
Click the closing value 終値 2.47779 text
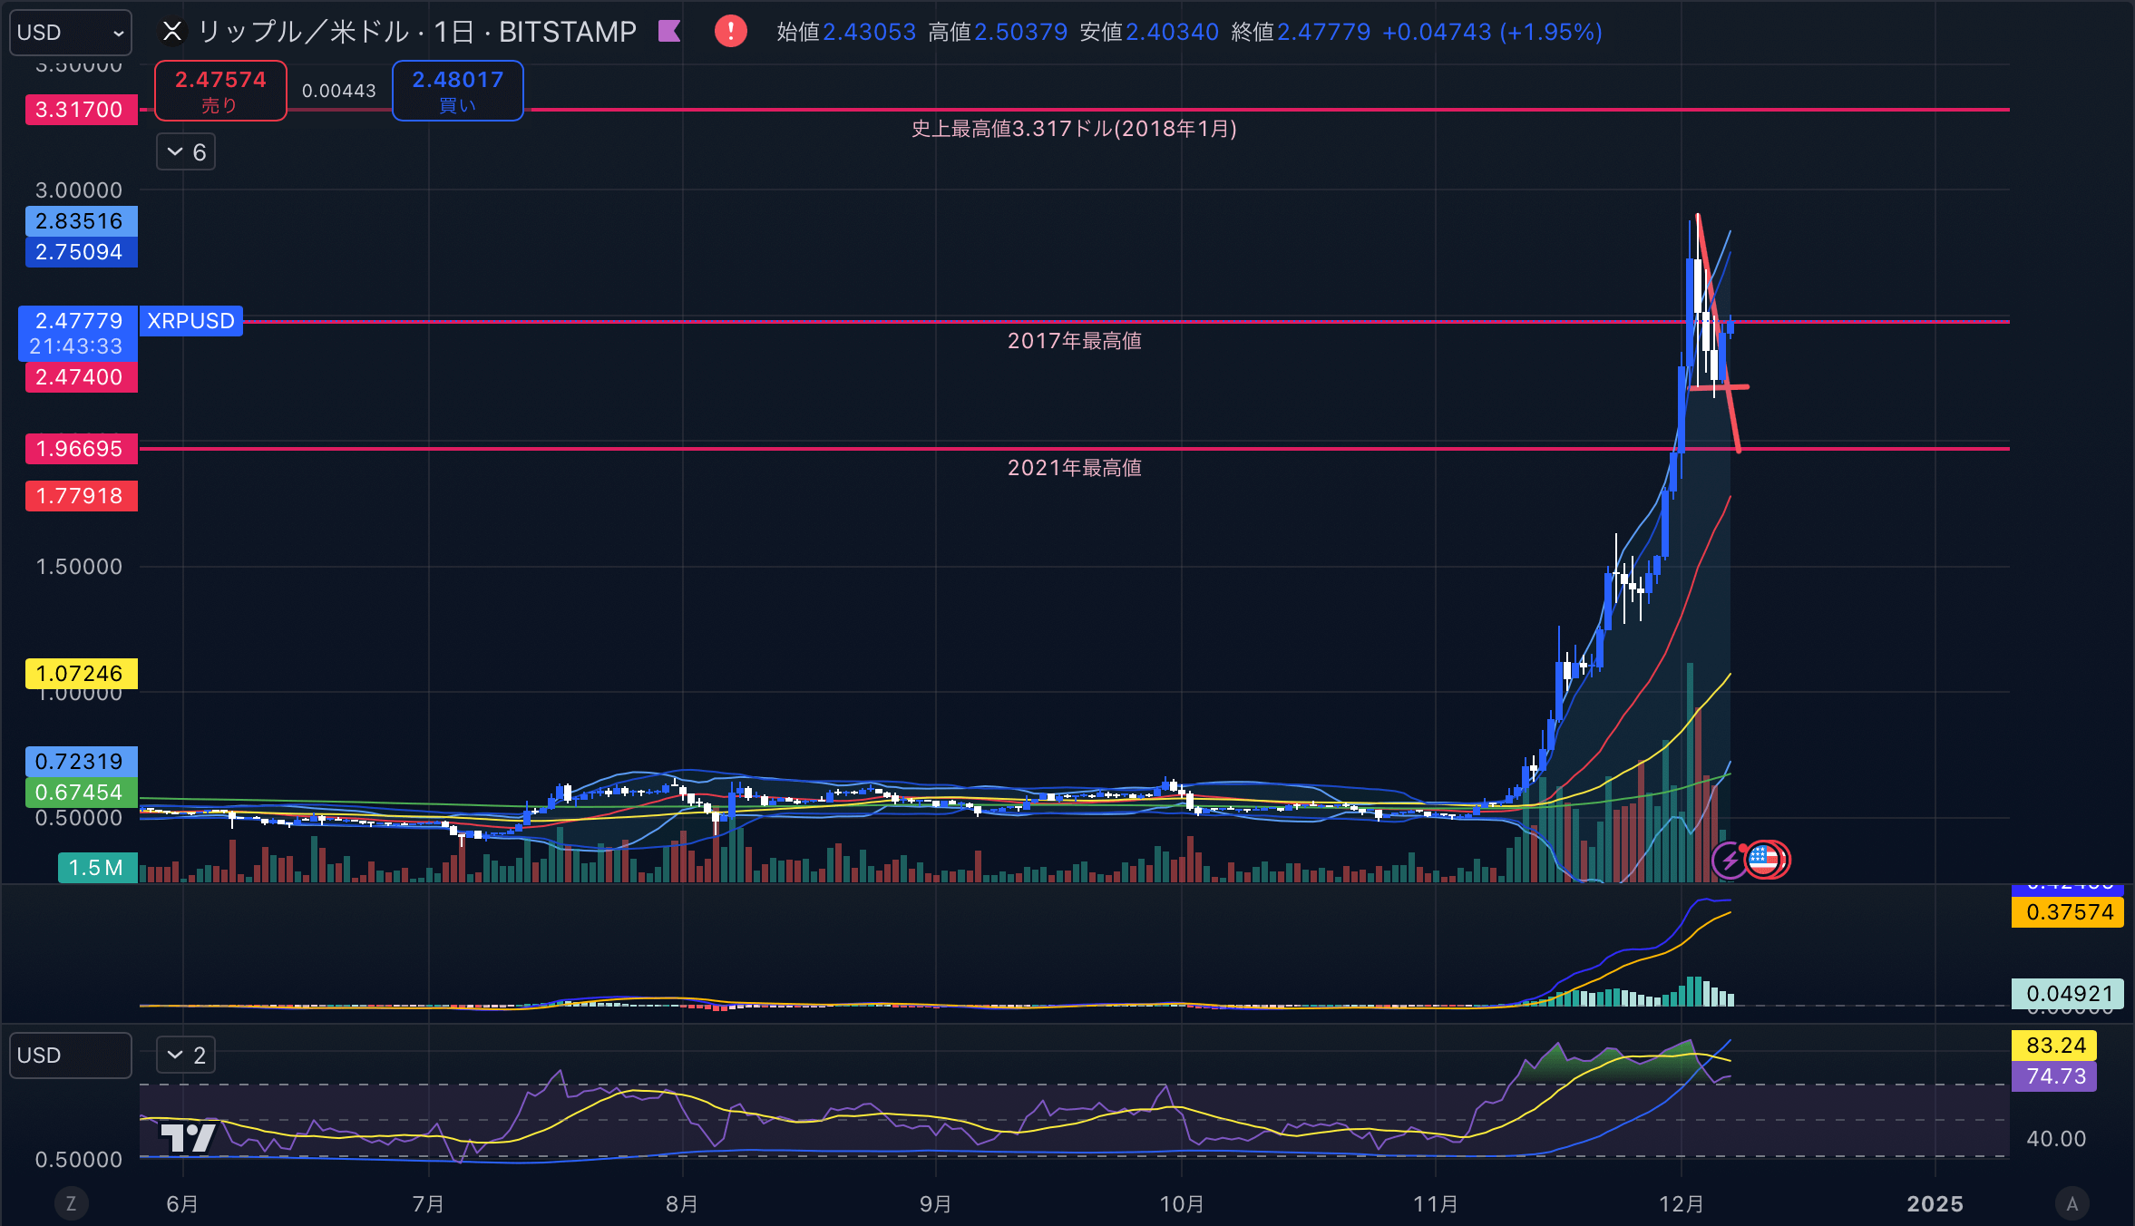tap(1301, 32)
